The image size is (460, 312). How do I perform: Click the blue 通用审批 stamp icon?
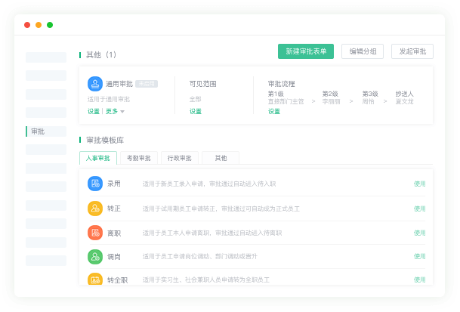pyautogui.click(x=95, y=84)
